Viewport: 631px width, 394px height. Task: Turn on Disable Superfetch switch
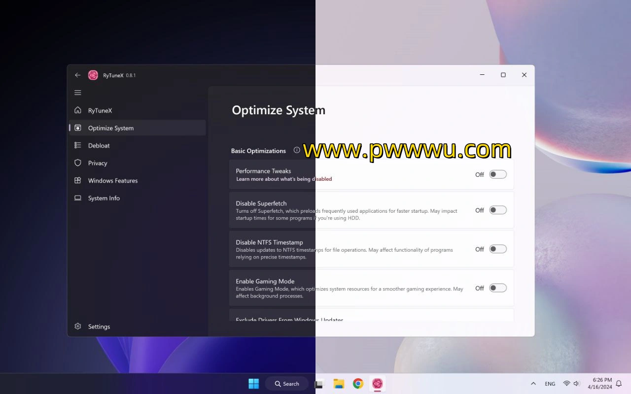click(x=498, y=210)
